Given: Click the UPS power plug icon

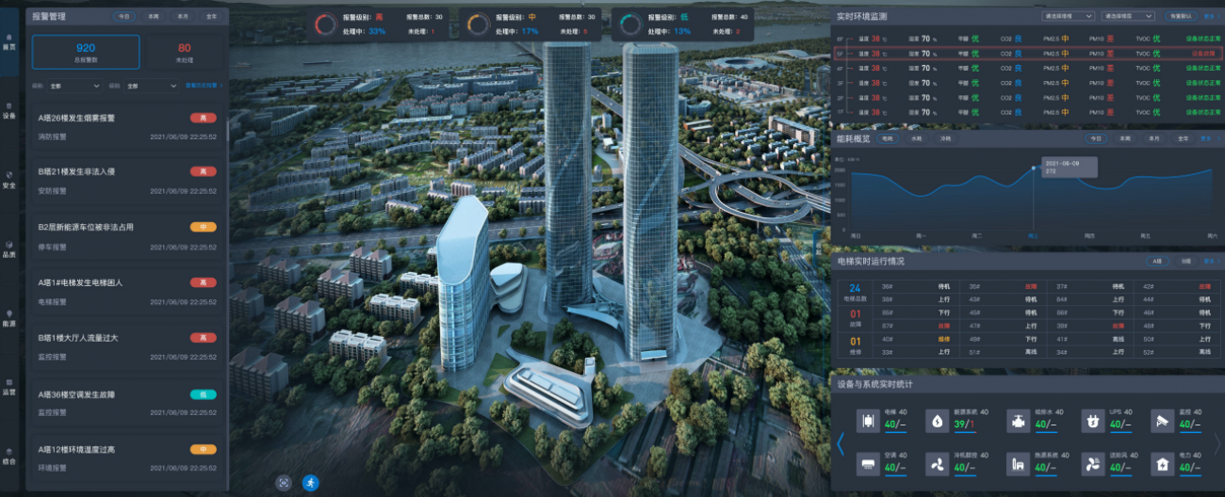Looking at the screenshot, I should click(x=1089, y=420).
